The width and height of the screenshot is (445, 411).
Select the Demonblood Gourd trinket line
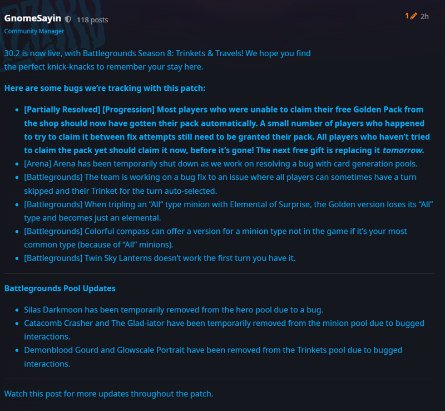(x=213, y=357)
